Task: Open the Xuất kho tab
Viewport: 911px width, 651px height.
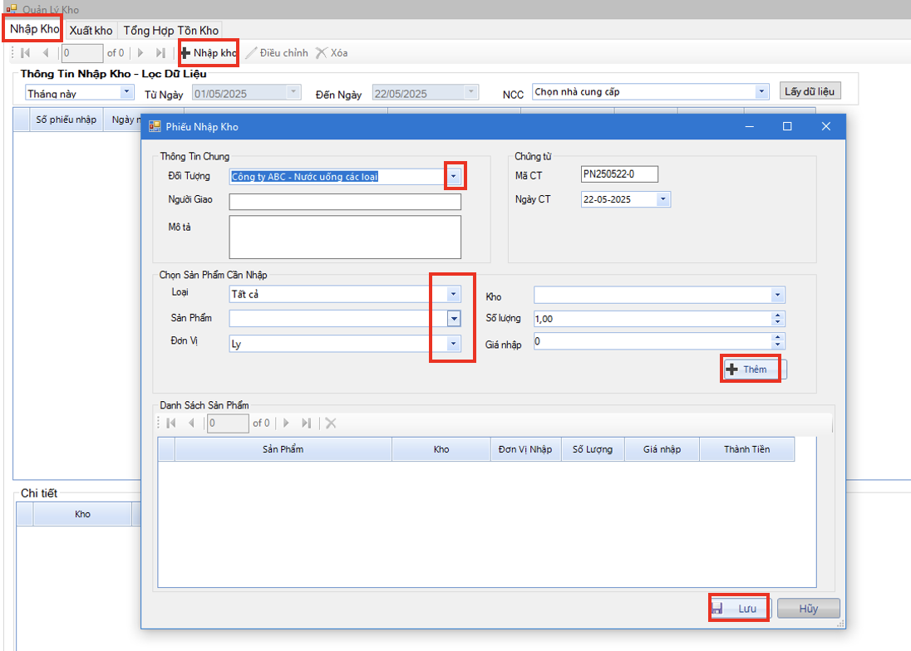Action: pyautogui.click(x=91, y=30)
